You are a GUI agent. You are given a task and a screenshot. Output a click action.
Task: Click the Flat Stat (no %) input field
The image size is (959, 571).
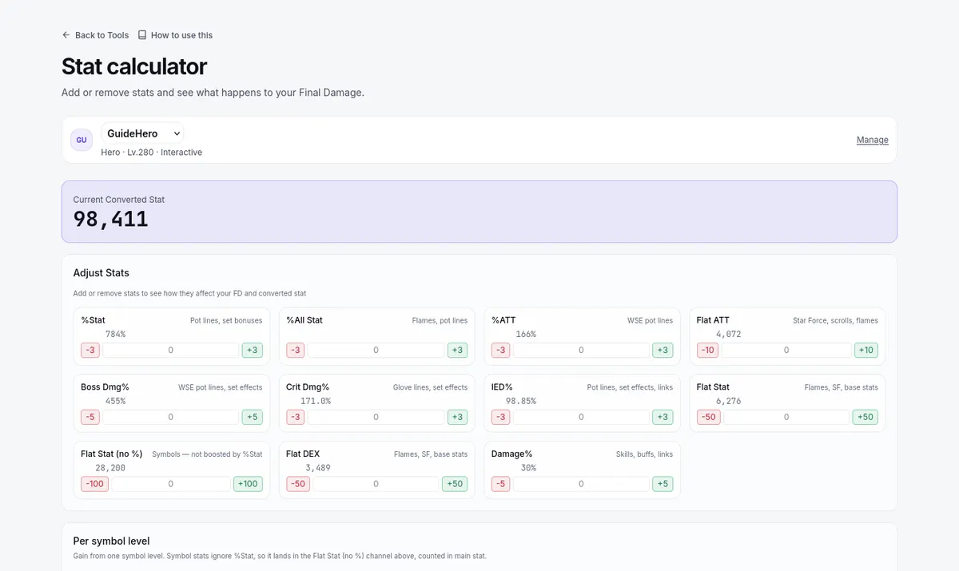tap(170, 484)
